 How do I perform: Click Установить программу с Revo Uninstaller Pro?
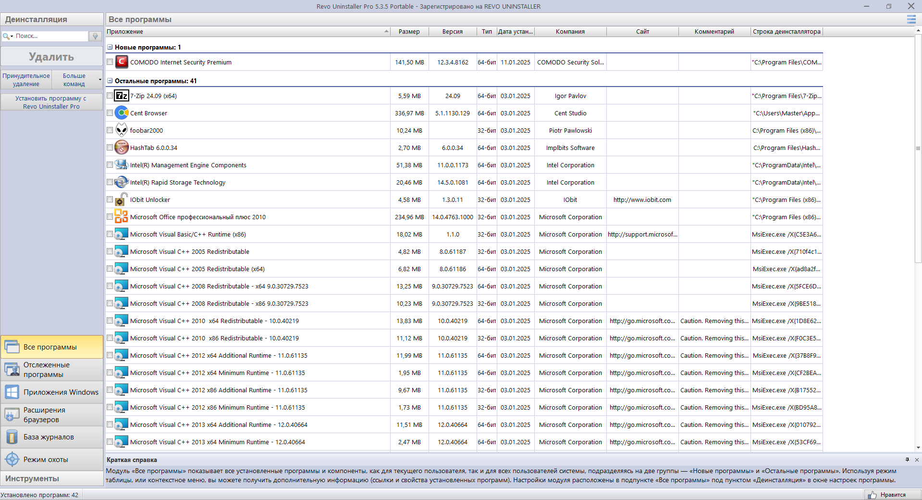(x=51, y=102)
